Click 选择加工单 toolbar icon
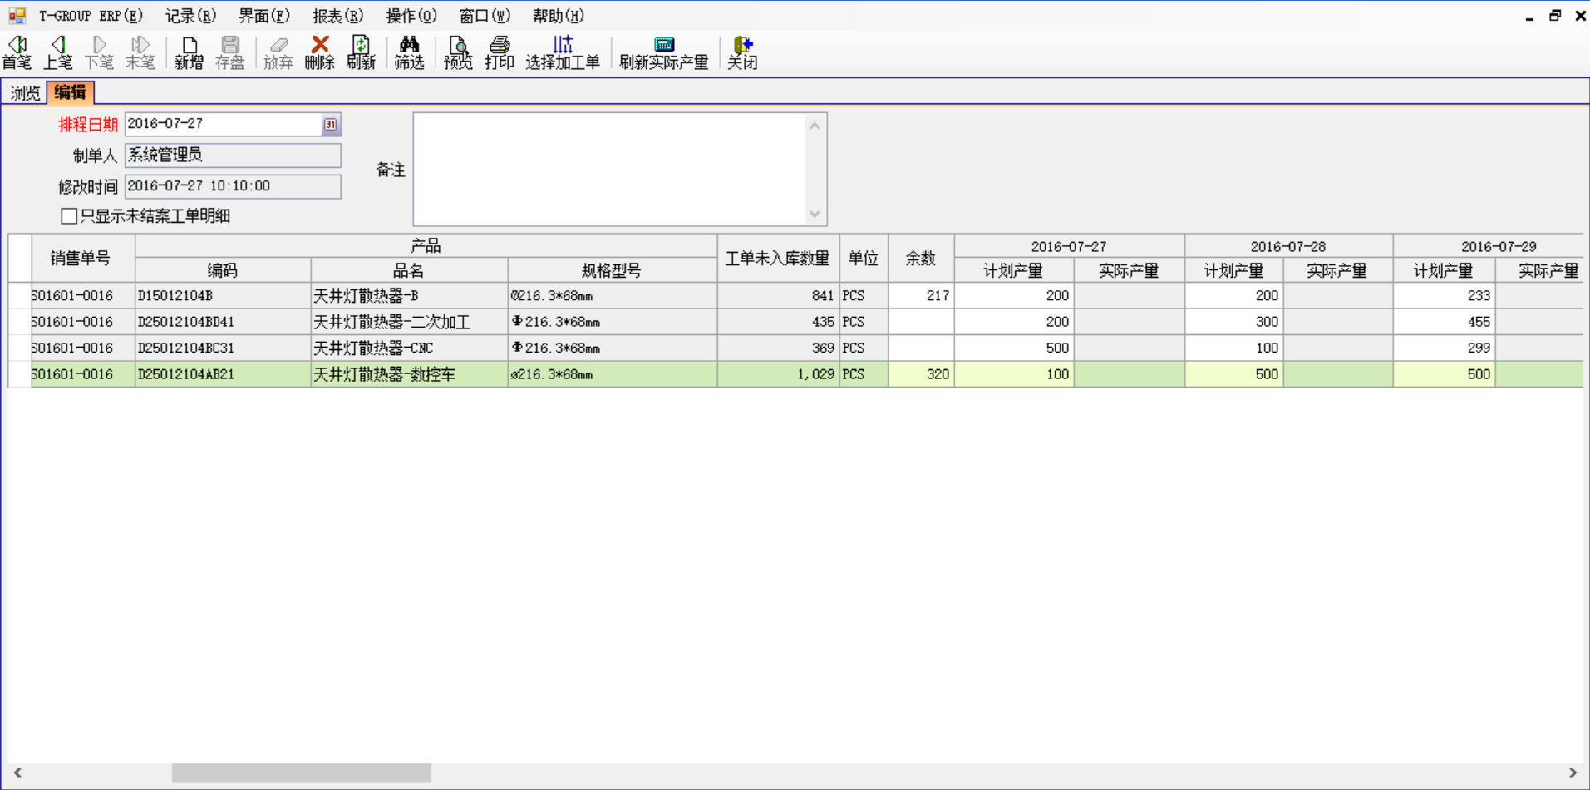The height and width of the screenshot is (790, 1590). tap(563, 52)
